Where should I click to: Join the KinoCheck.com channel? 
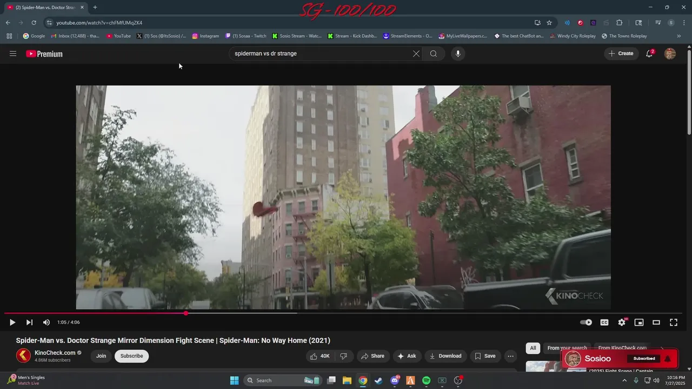101,356
